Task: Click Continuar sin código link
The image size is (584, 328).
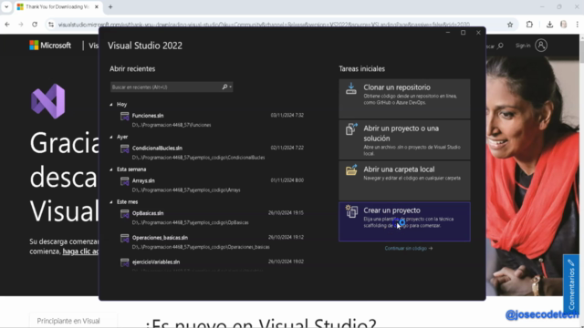Action: (409, 249)
